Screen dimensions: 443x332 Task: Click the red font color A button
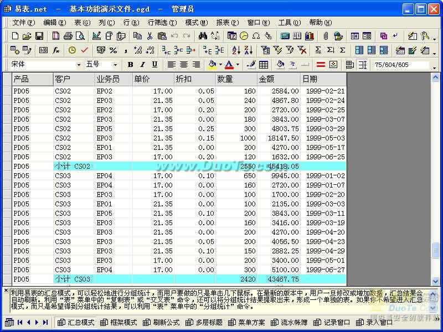pos(229,65)
